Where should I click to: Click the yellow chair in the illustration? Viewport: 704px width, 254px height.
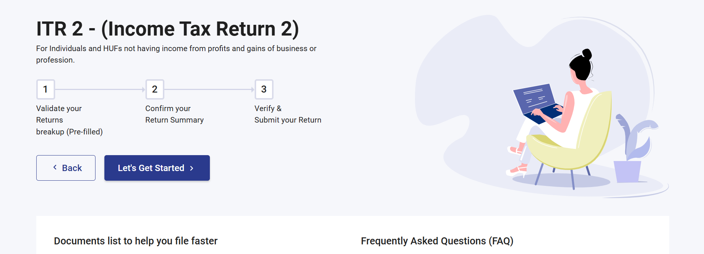point(577,141)
